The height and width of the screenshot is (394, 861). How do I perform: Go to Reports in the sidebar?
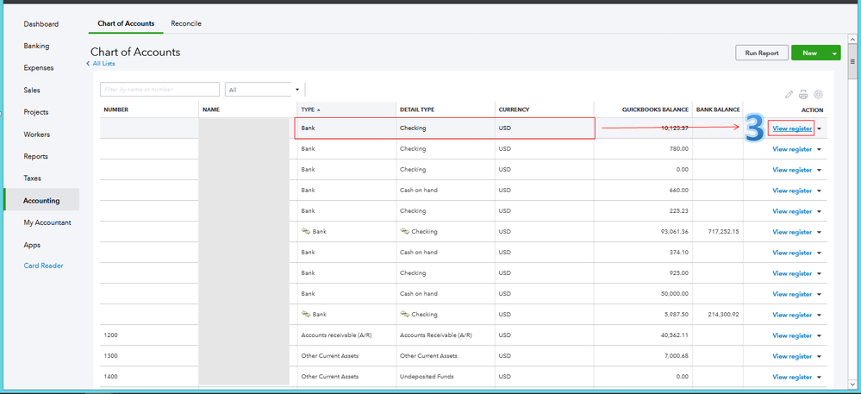36,156
